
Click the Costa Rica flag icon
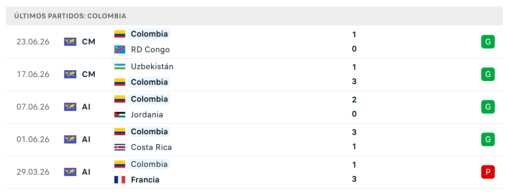pos(120,147)
